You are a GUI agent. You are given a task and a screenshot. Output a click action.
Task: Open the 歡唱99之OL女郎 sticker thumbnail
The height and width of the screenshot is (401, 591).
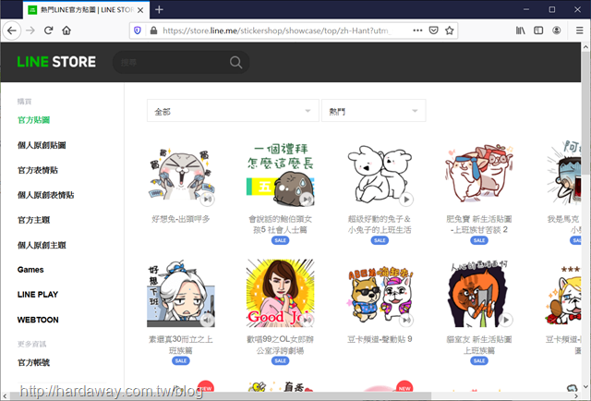click(280, 293)
